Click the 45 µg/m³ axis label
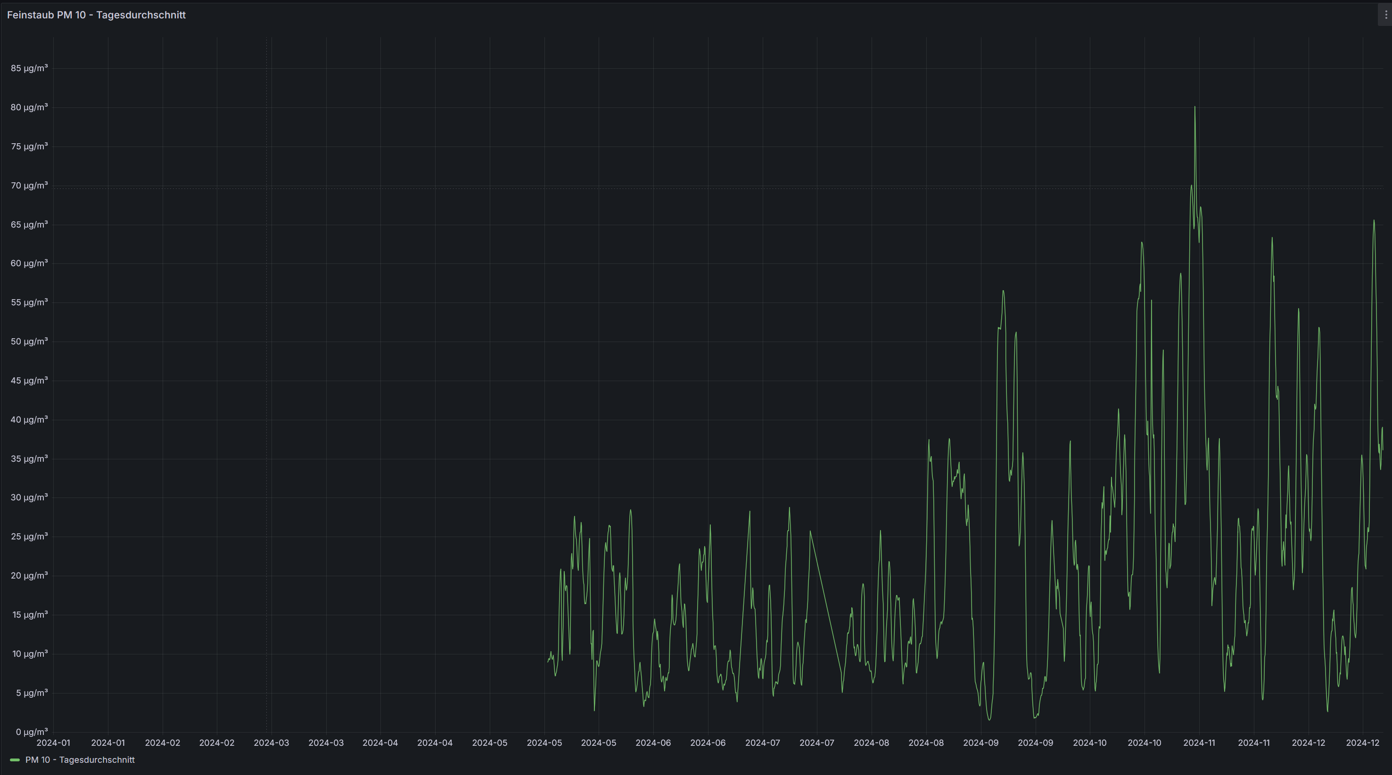 29,380
